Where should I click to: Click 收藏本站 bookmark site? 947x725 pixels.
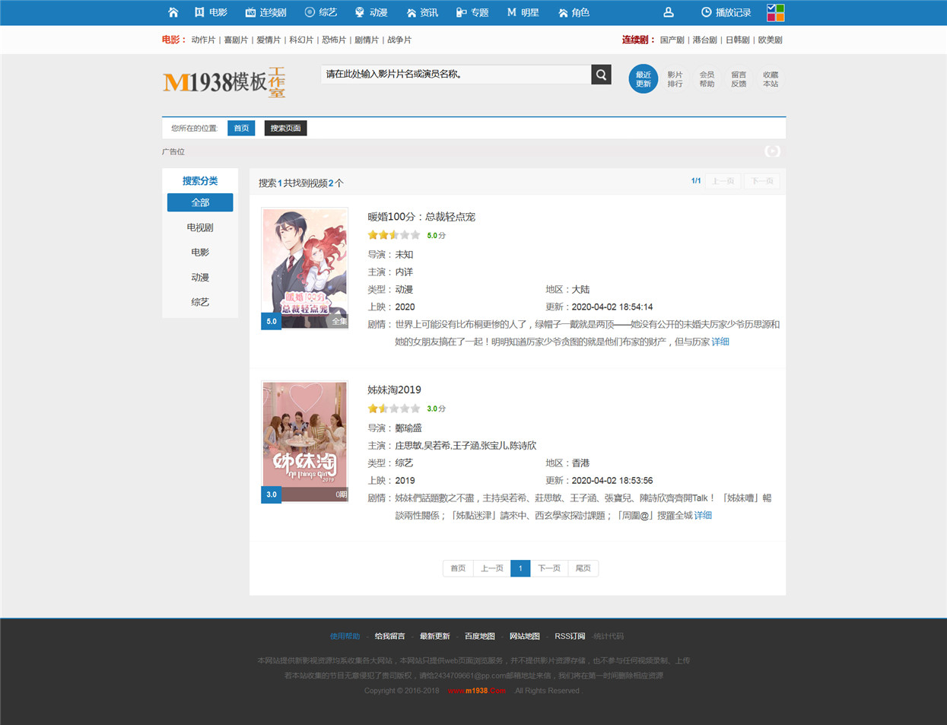tap(771, 79)
